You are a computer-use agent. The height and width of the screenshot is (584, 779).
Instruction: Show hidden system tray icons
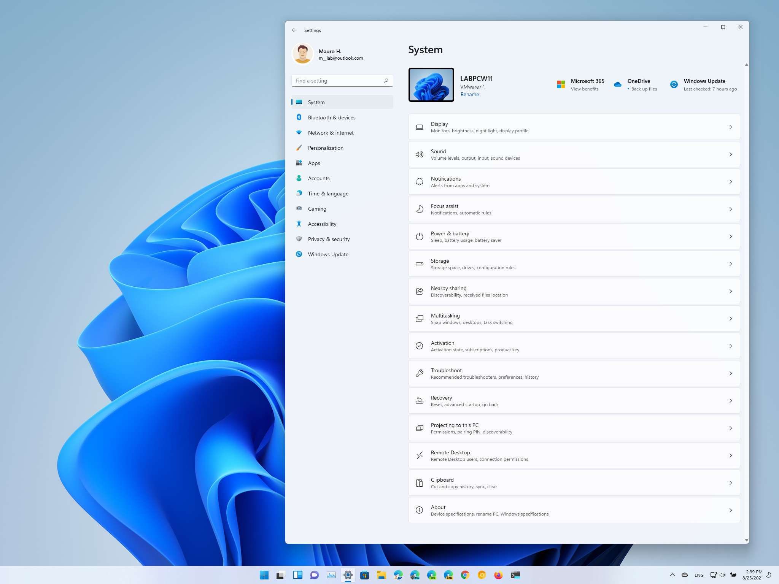[672, 575]
